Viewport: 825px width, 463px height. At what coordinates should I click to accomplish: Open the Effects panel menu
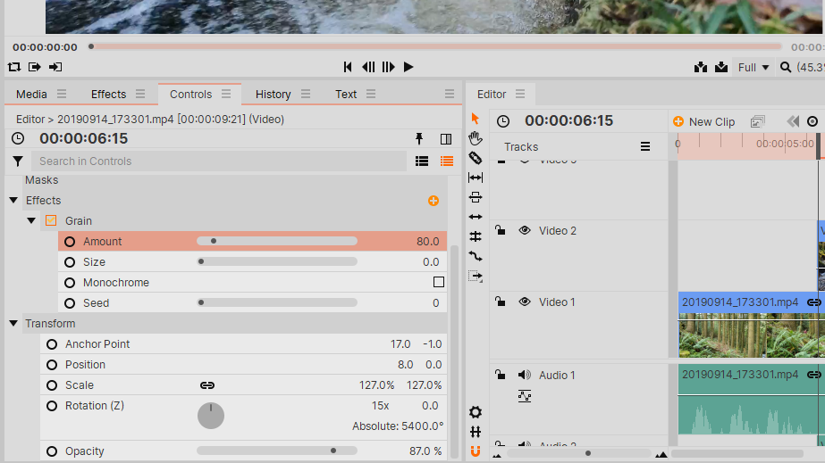pos(140,94)
